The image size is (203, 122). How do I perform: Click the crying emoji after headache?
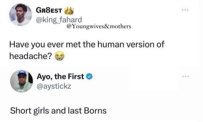point(59,57)
